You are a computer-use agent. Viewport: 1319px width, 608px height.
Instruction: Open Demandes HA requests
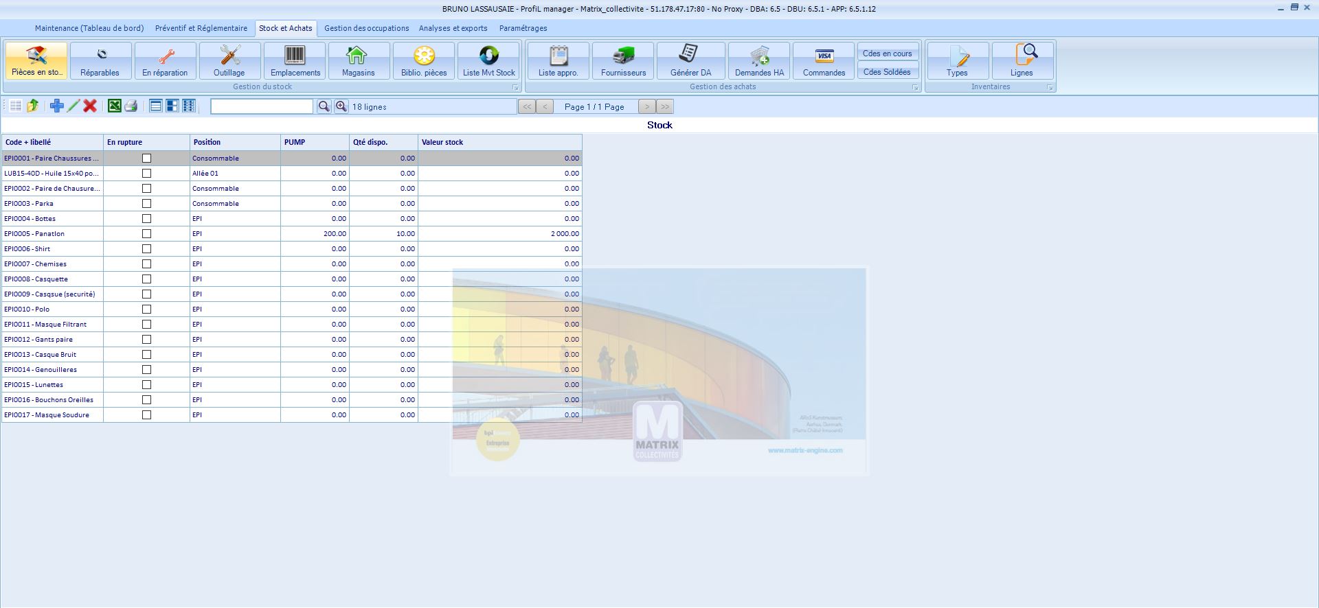tap(759, 60)
